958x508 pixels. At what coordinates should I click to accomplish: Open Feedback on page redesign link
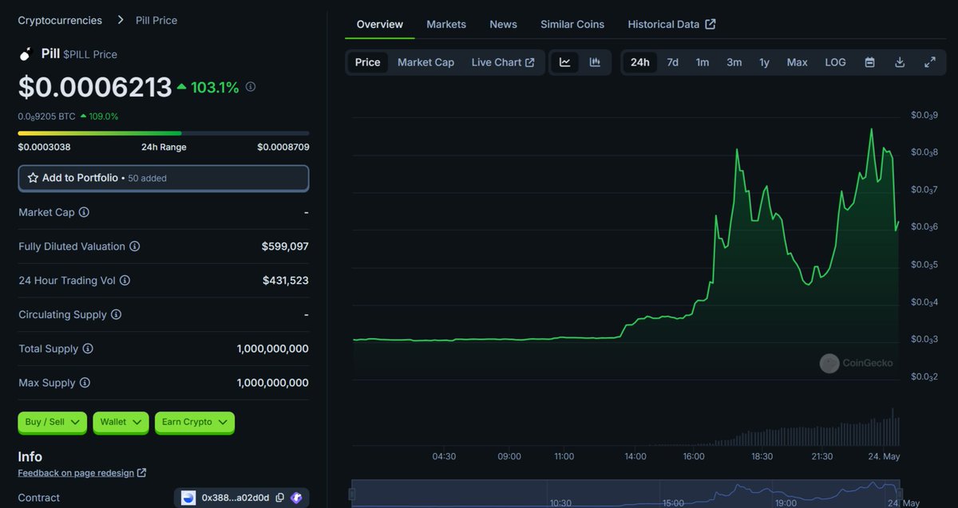[81, 473]
